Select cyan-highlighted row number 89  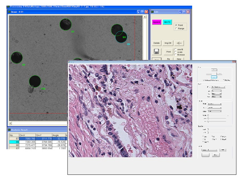click(x=14, y=142)
